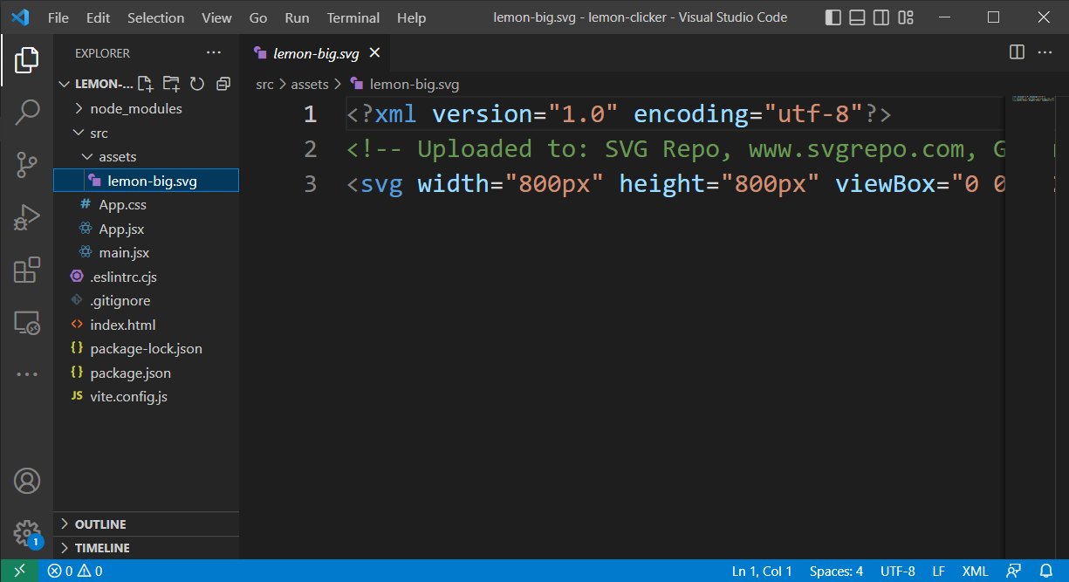Change end of line sequence LF
Screen dimensions: 1069x582
[x=939, y=572]
